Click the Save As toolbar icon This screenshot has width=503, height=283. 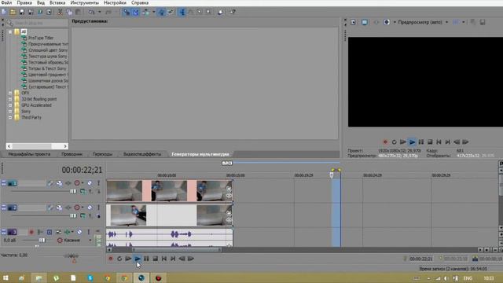coord(31,13)
